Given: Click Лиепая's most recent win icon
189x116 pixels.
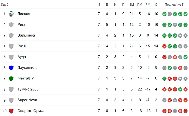Looking at the screenshot, I should pyautogui.click(x=185, y=14).
